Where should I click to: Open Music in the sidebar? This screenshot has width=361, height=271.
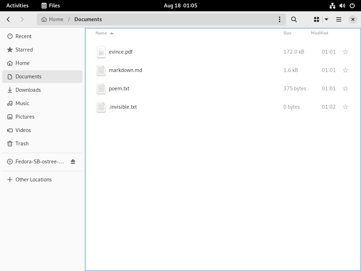point(42,103)
